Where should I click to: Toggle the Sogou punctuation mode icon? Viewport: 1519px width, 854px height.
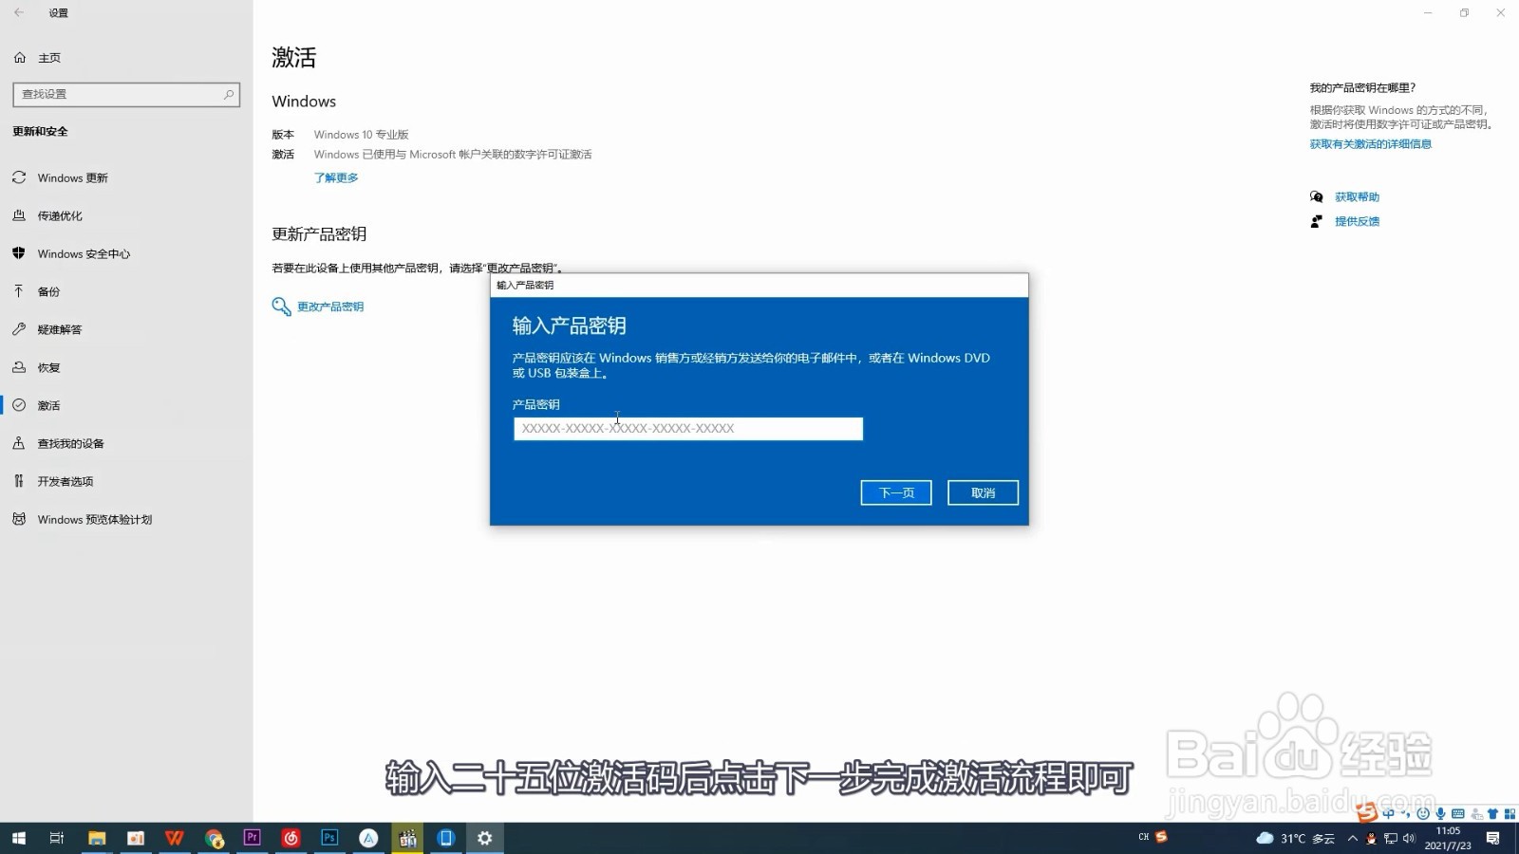[1406, 813]
